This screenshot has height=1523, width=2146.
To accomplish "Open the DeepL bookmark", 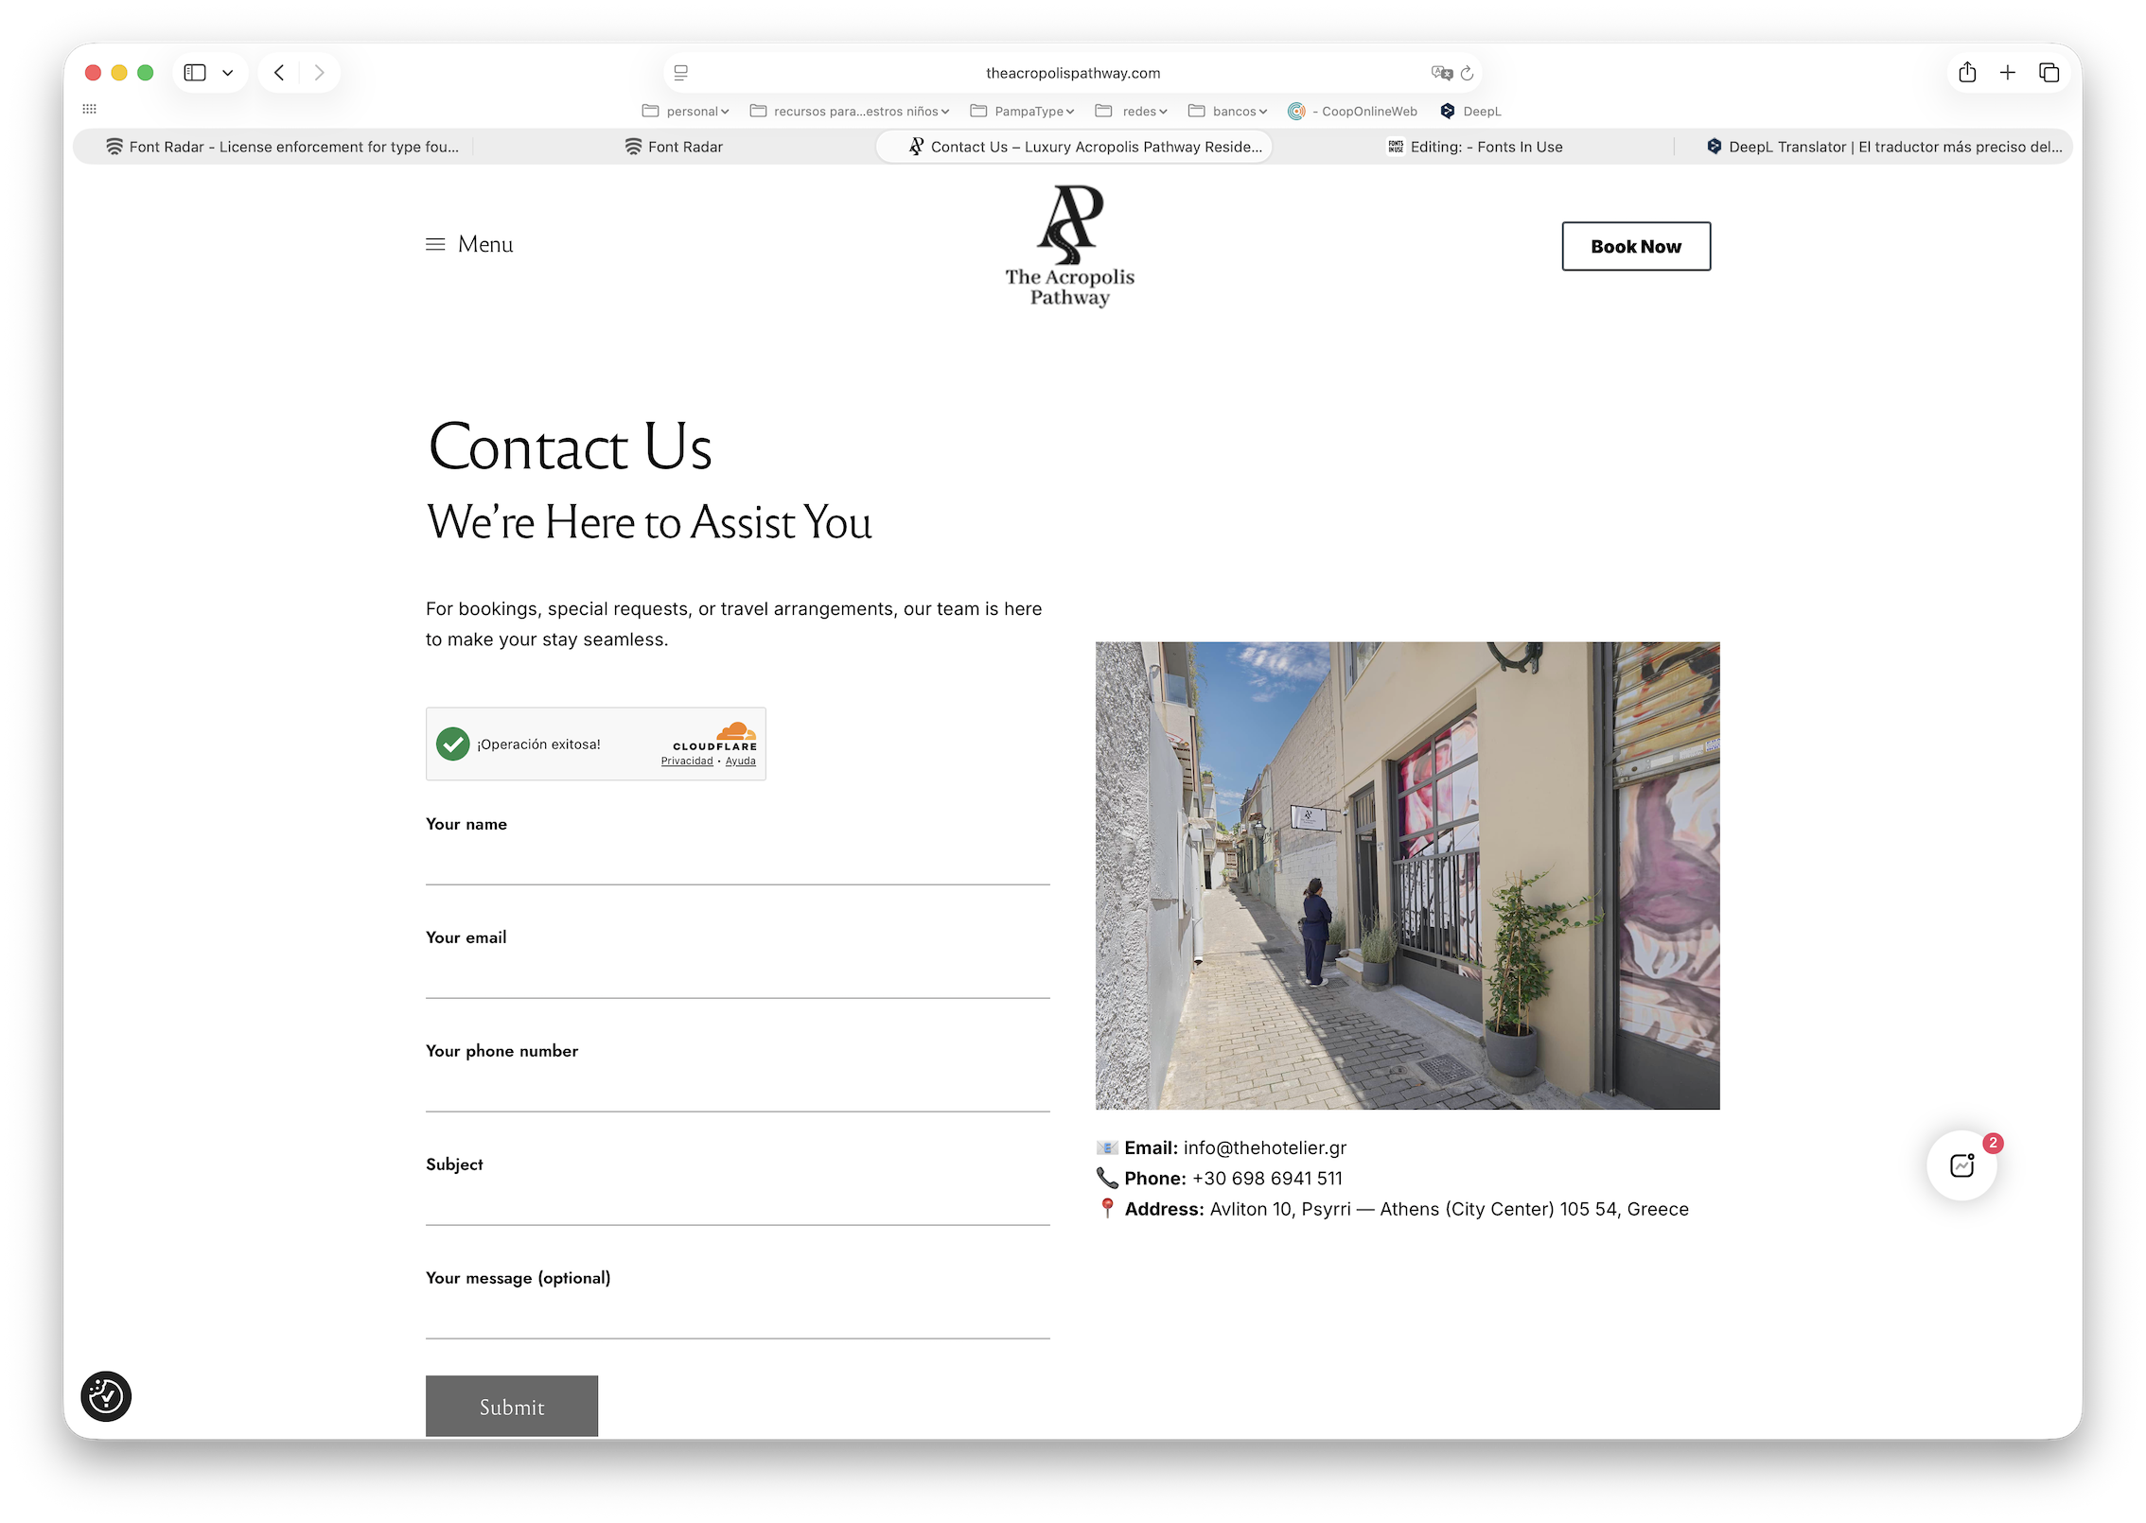I will pos(1471,111).
